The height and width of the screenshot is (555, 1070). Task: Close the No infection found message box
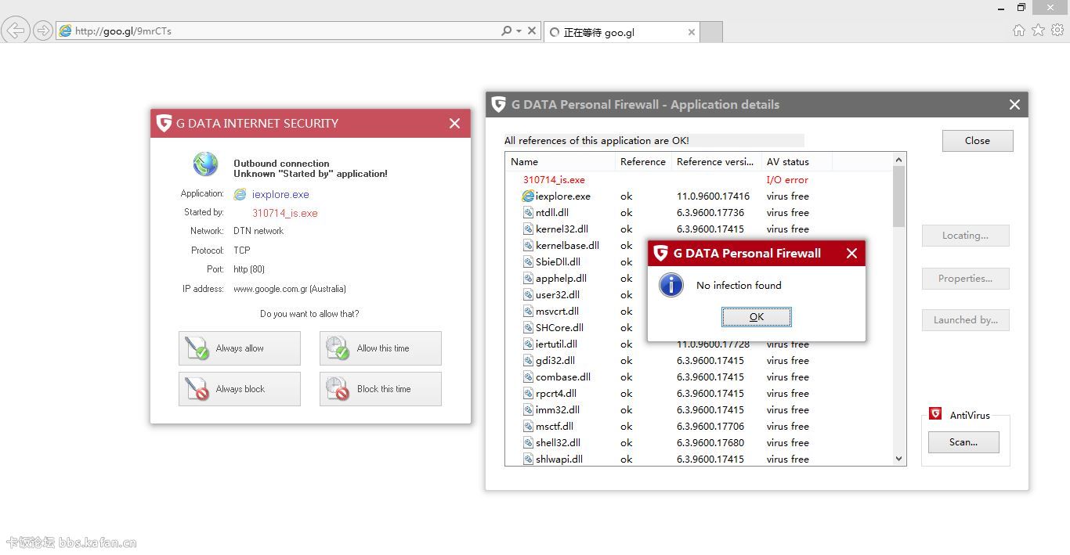pos(851,253)
